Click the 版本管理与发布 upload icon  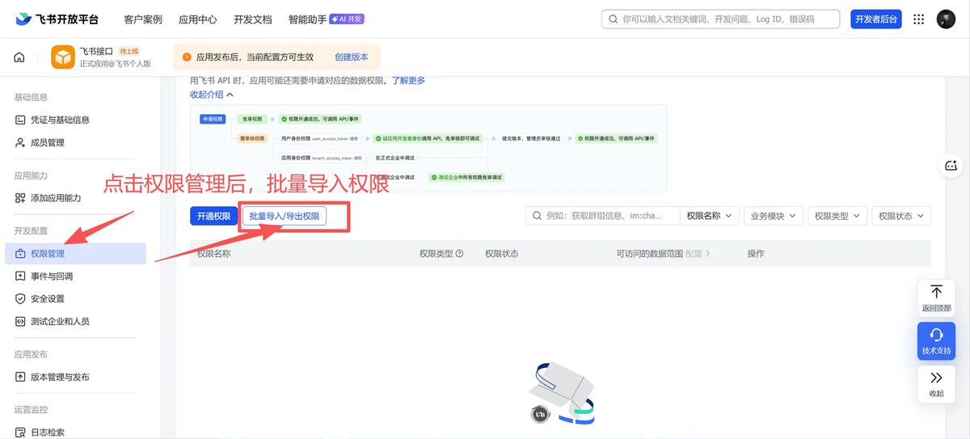pyautogui.click(x=21, y=377)
